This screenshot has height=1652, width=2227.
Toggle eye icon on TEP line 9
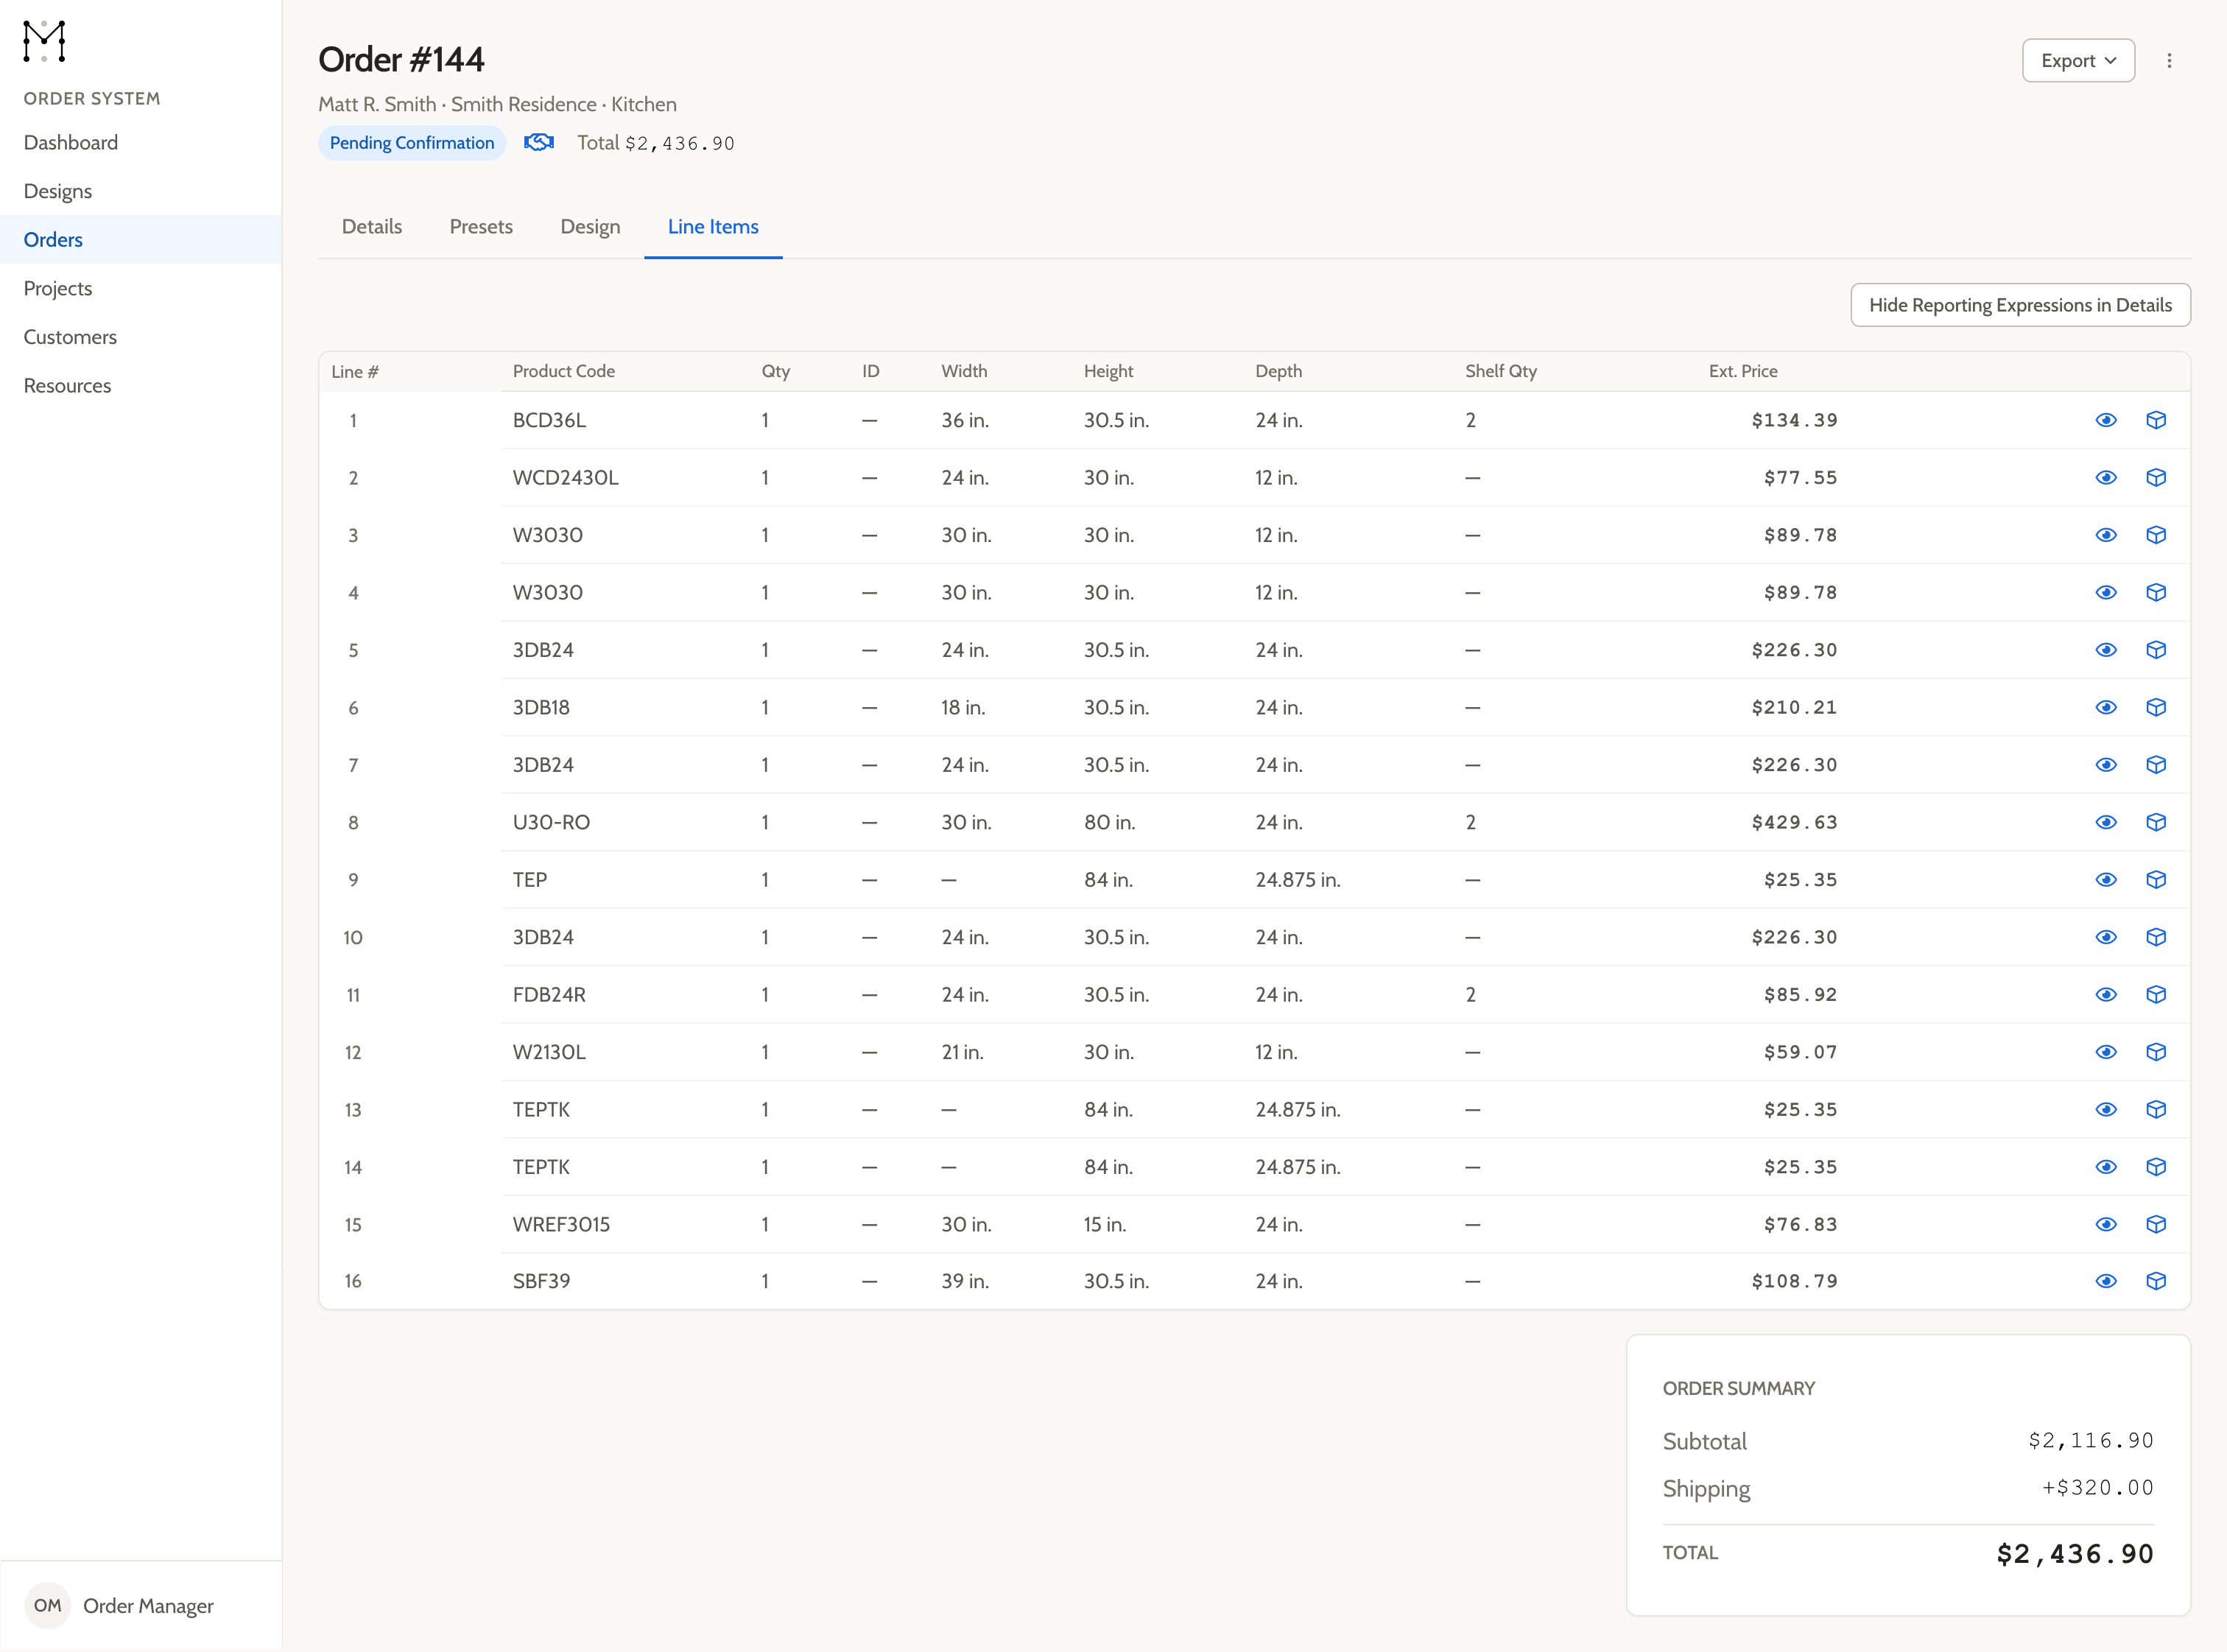pos(2106,880)
